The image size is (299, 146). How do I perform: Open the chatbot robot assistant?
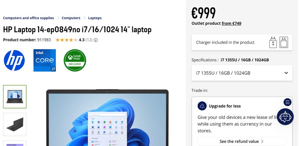(285, 117)
